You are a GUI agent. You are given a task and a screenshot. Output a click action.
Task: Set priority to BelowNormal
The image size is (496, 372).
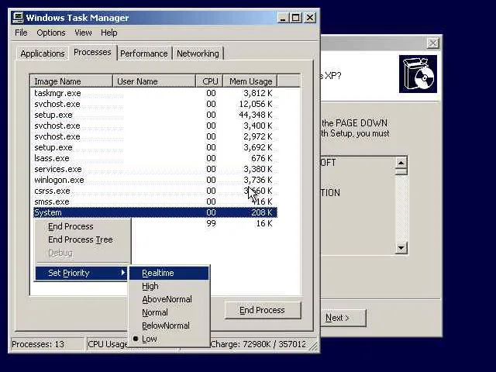169,325
